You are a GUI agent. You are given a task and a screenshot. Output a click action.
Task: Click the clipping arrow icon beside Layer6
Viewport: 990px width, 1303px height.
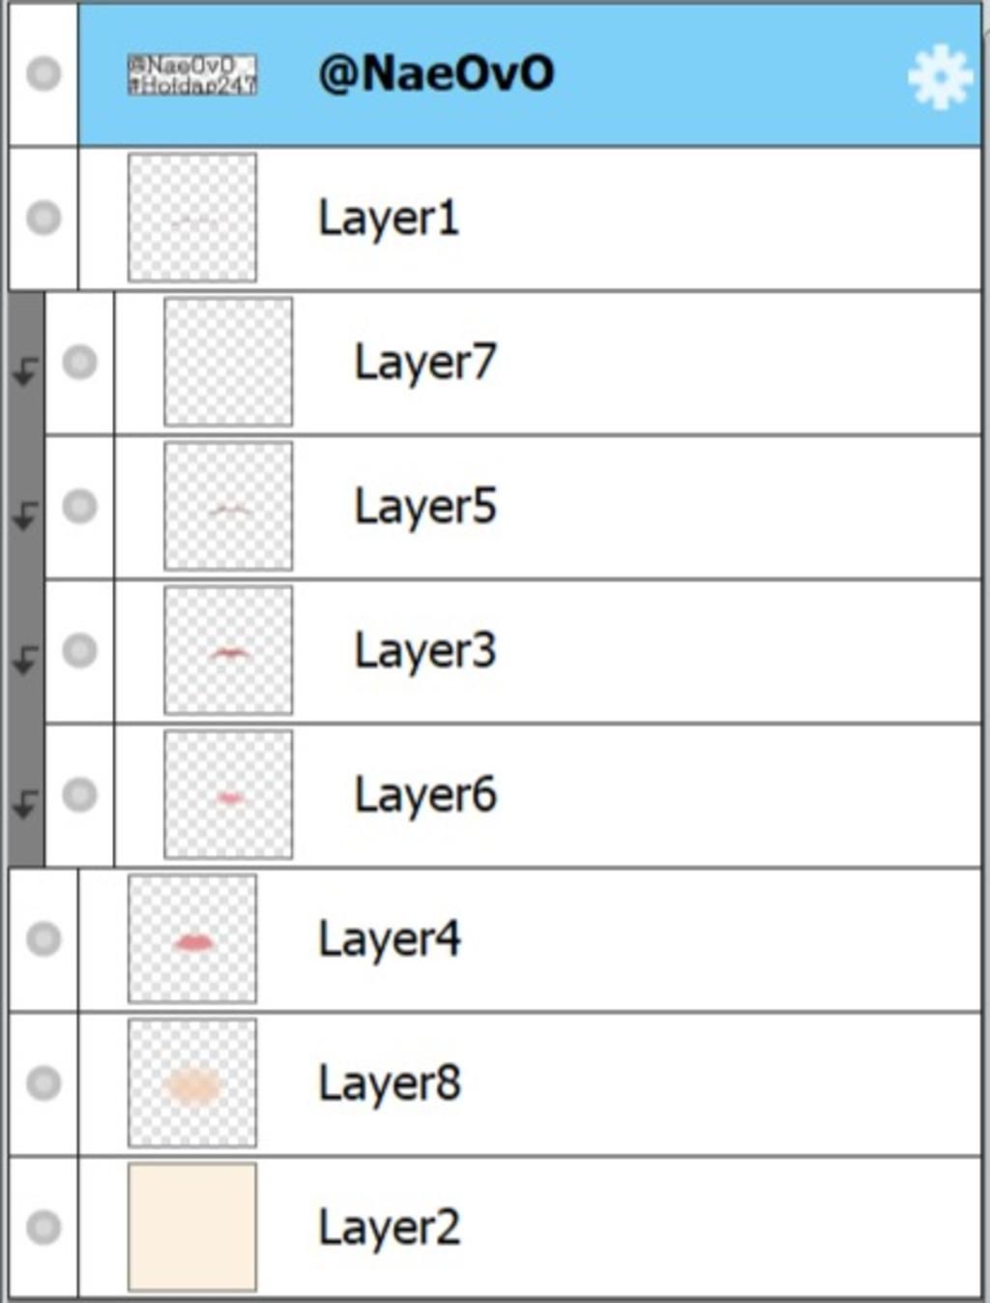[26, 804]
